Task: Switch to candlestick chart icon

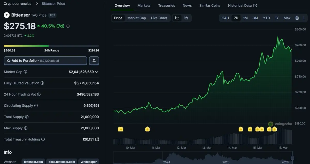Action: (x=186, y=18)
